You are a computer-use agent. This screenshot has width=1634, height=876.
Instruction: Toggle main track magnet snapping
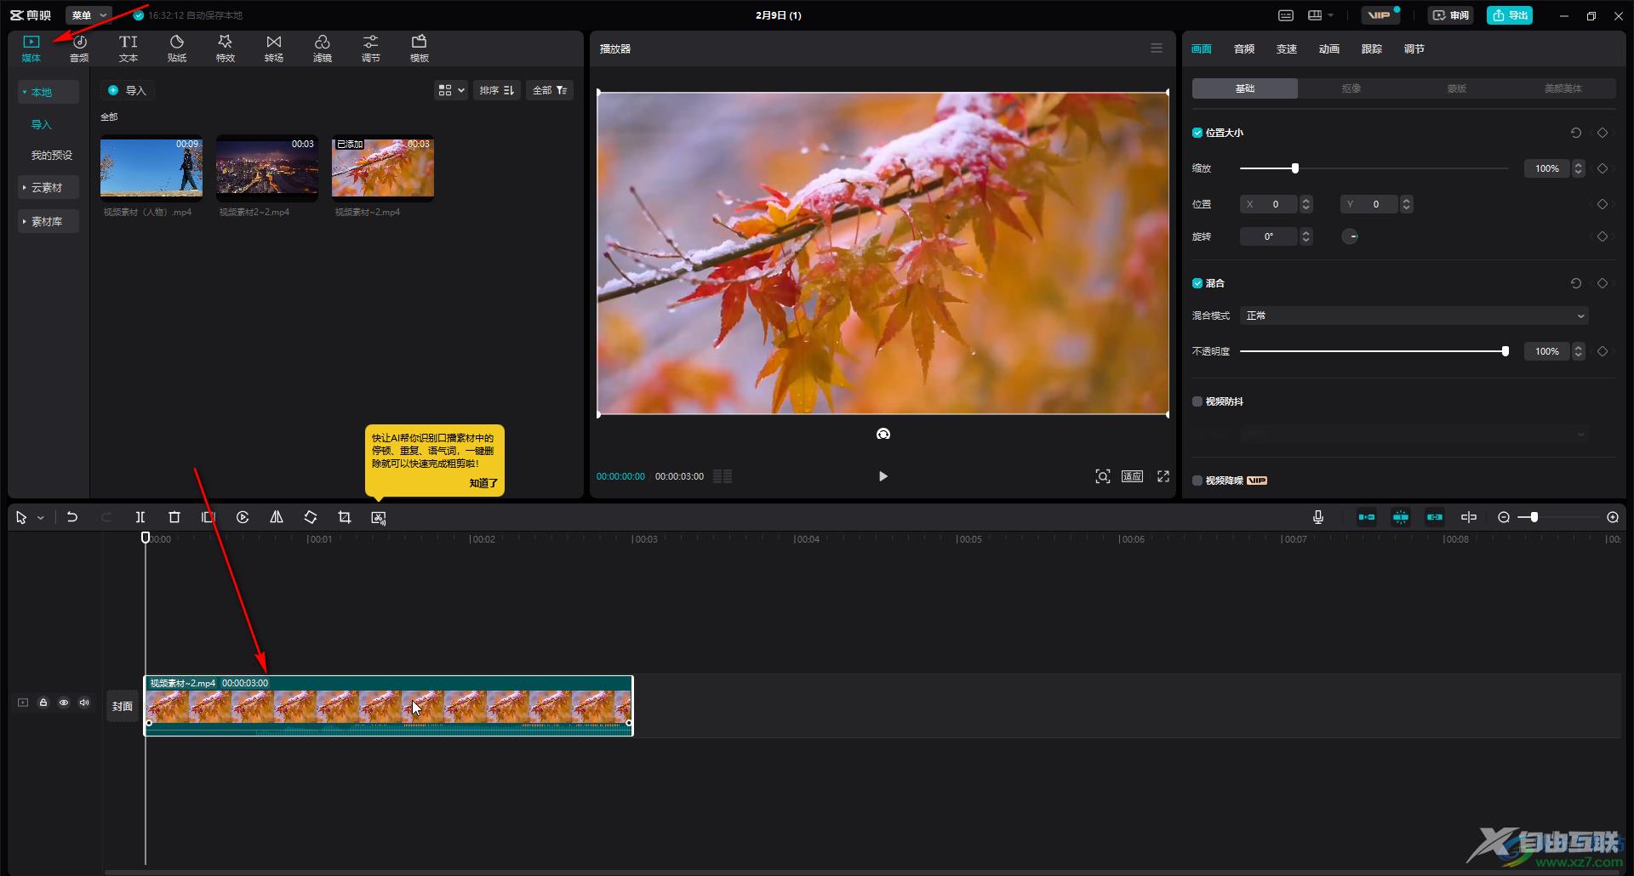(1367, 517)
